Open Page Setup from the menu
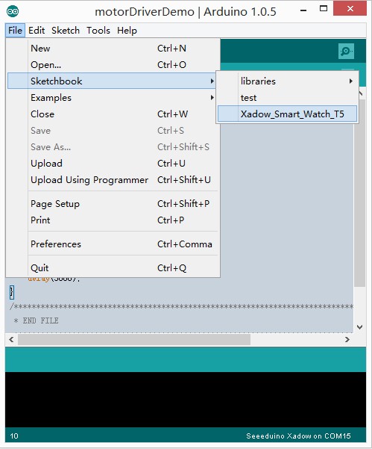 click(113, 204)
